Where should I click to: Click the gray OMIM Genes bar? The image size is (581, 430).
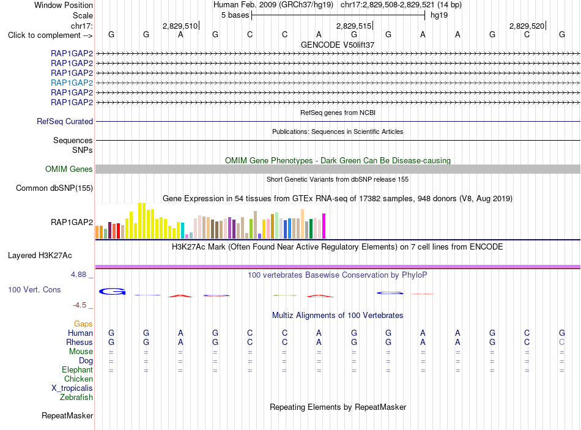pos(338,169)
